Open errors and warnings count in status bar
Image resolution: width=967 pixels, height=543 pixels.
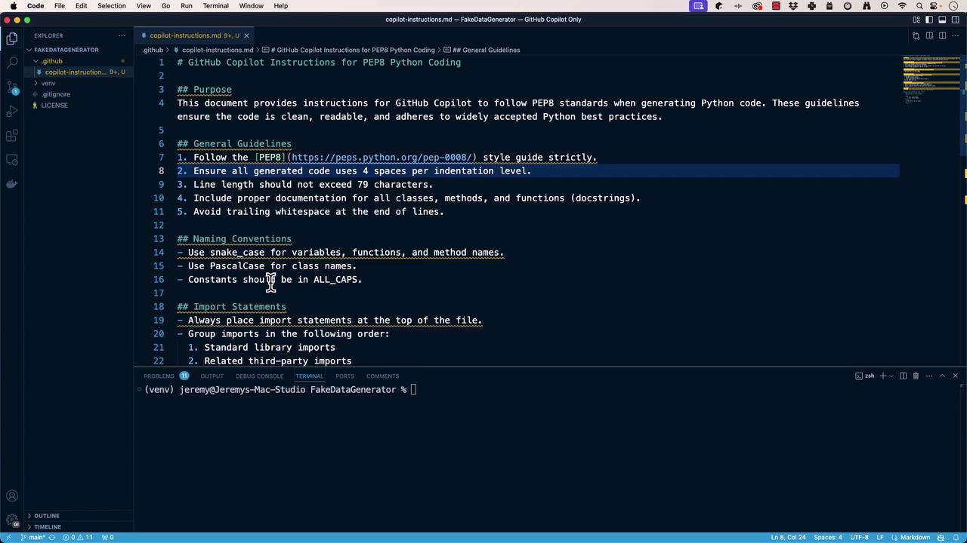pyautogui.click(x=79, y=537)
